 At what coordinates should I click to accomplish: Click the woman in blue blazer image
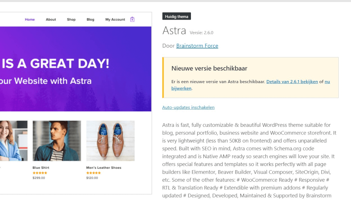click(x=14, y=141)
